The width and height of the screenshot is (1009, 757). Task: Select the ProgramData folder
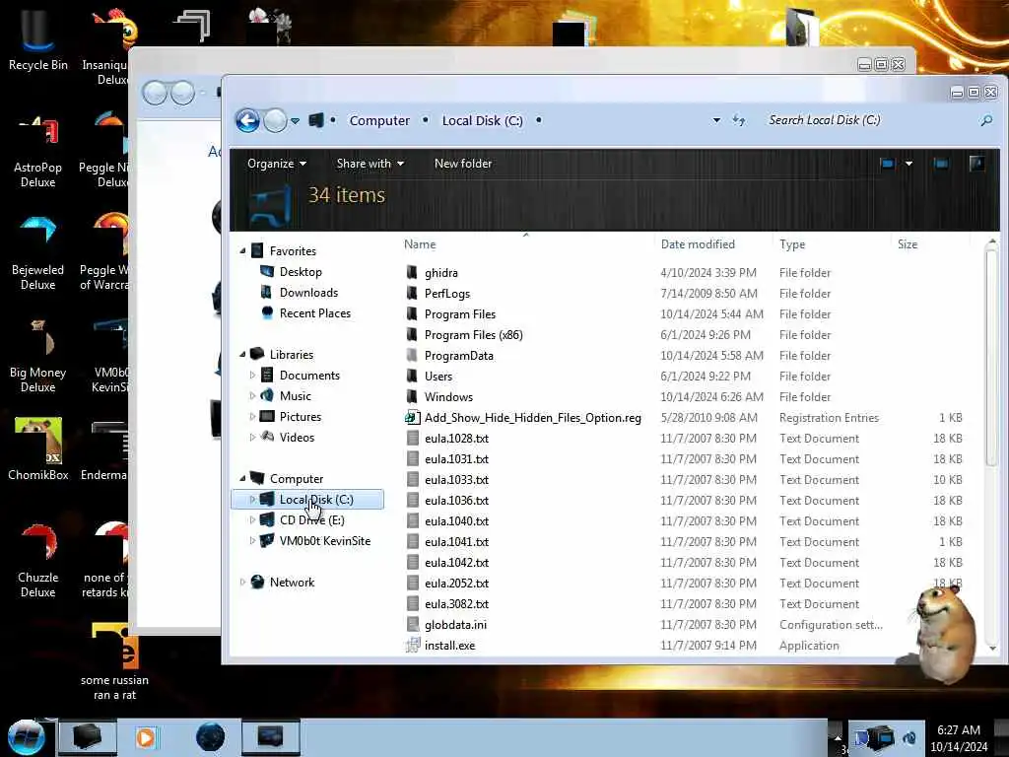[x=459, y=355]
